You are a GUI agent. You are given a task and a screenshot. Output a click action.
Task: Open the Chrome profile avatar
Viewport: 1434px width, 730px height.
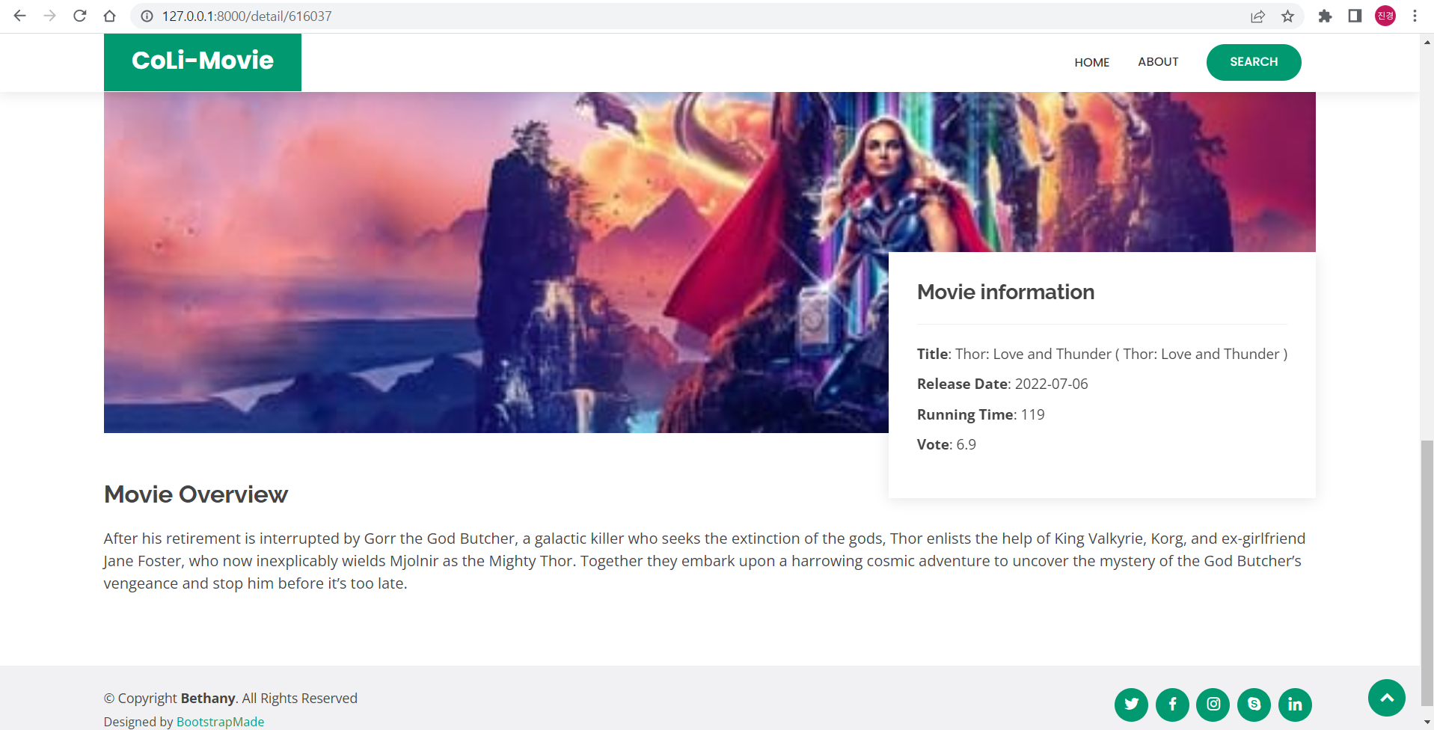[x=1385, y=16]
